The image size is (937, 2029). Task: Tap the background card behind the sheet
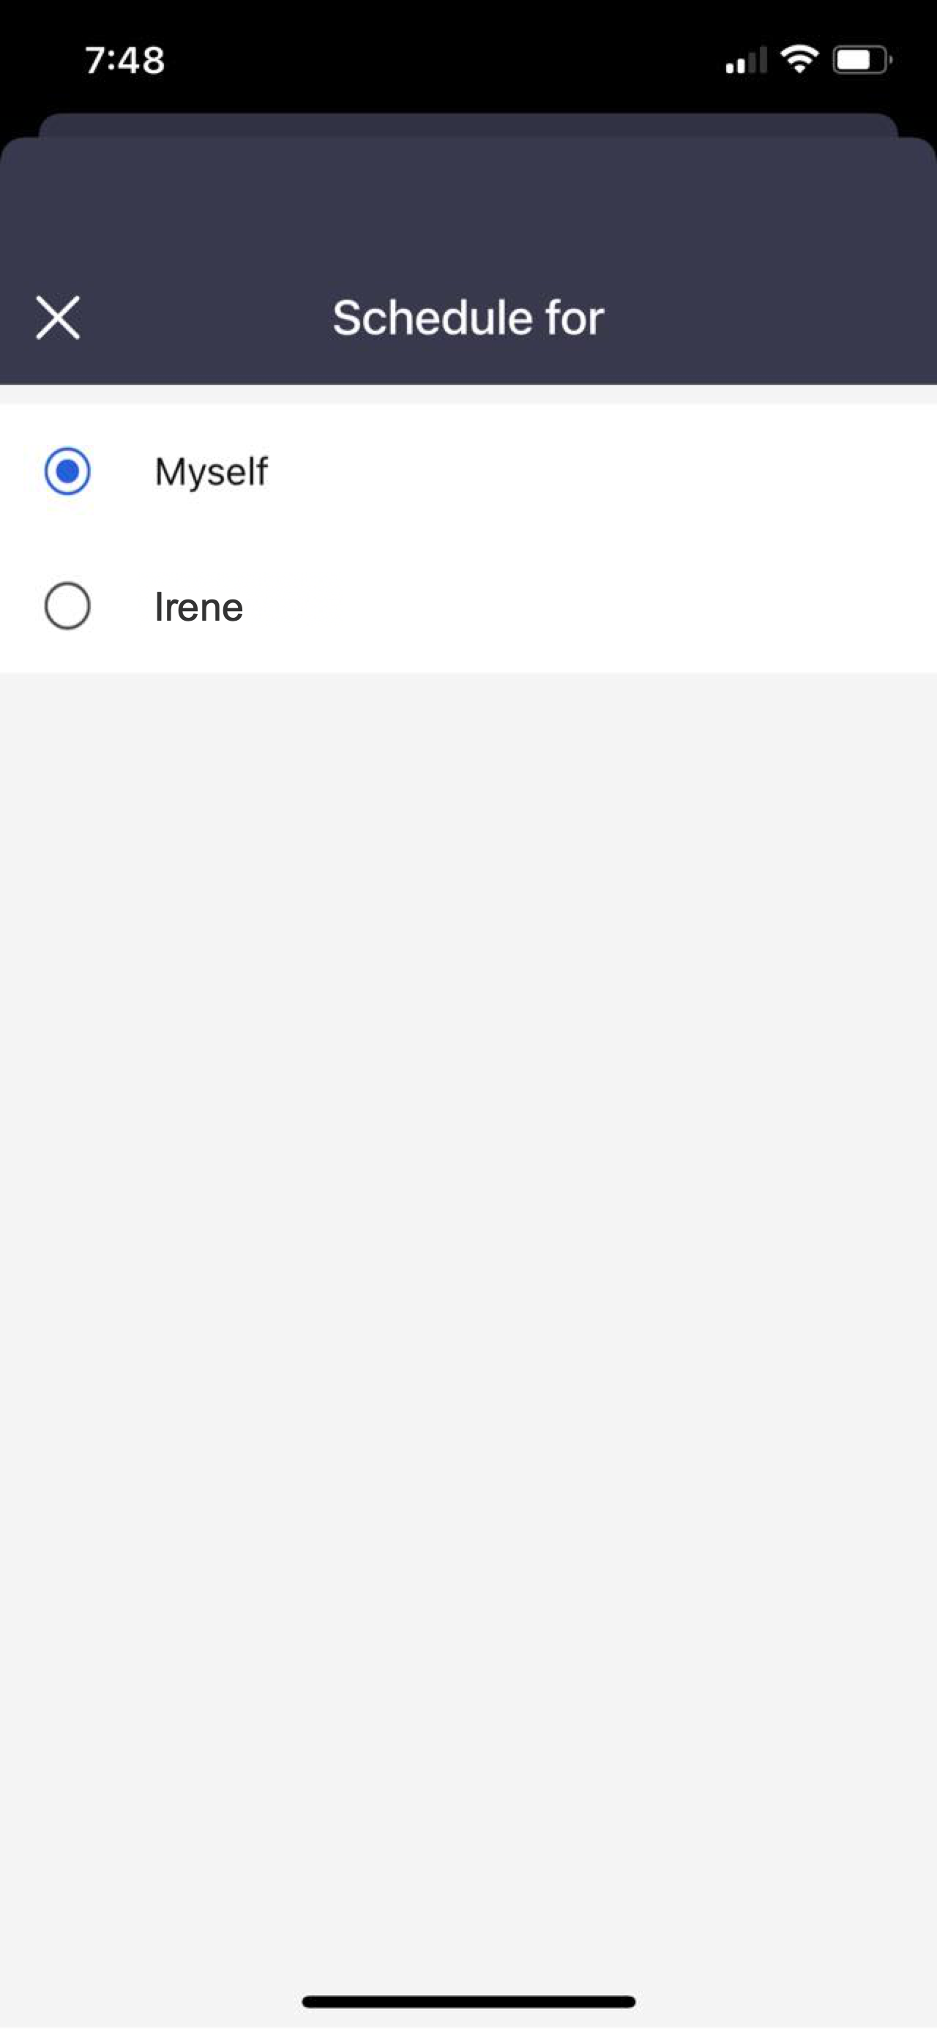click(x=468, y=124)
